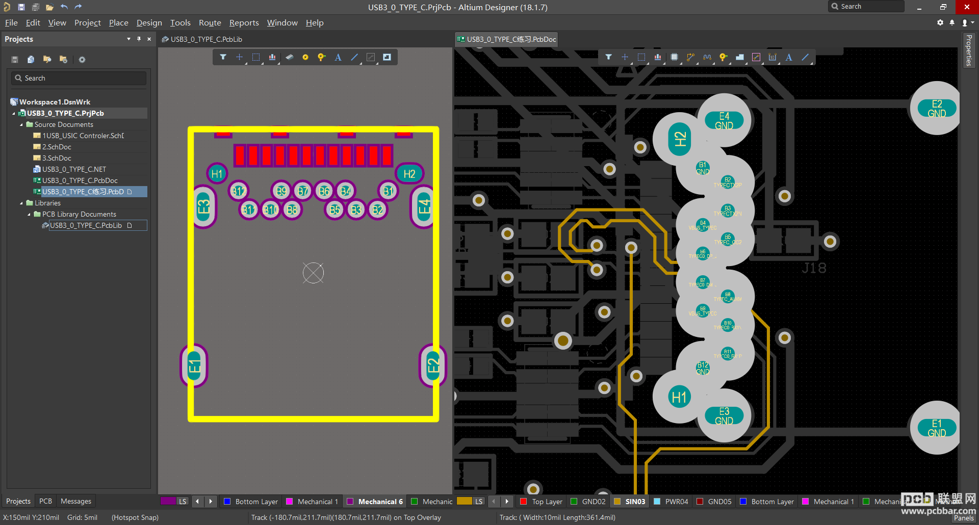Toggle the LS layer set button in PcbDoc

click(479, 502)
